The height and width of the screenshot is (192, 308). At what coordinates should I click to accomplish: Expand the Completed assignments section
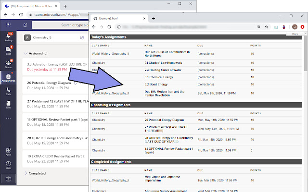tap(26, 173)
